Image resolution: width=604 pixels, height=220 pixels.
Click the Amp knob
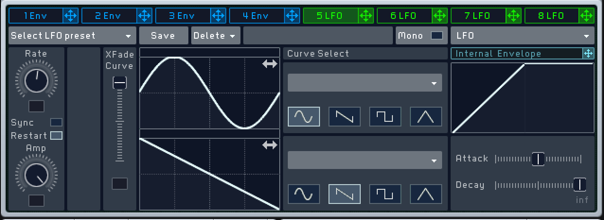(x=36, y=175)
